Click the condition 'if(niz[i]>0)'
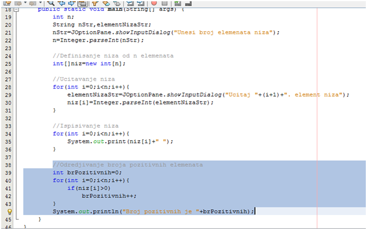Screen dimensions: 367x230 tap(89, 188)
